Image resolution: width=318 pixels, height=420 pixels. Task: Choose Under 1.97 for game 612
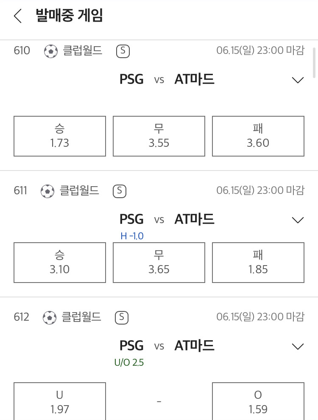[60, 401]
